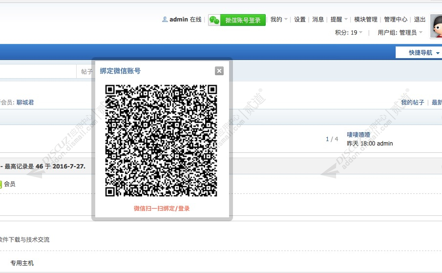Click the 绑定微信账号 dialog title
Viewport: 442px width, 273px height.
point(120,71)
